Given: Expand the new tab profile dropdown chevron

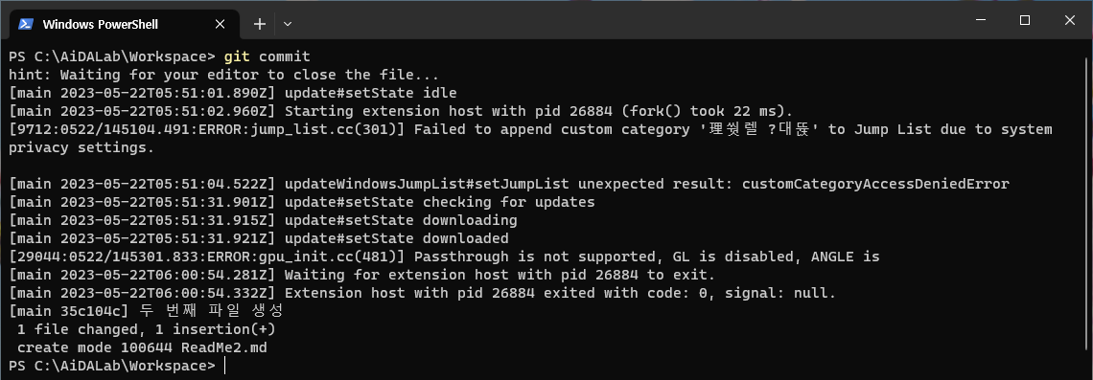Looking at the screenshot, I should 288,24.
